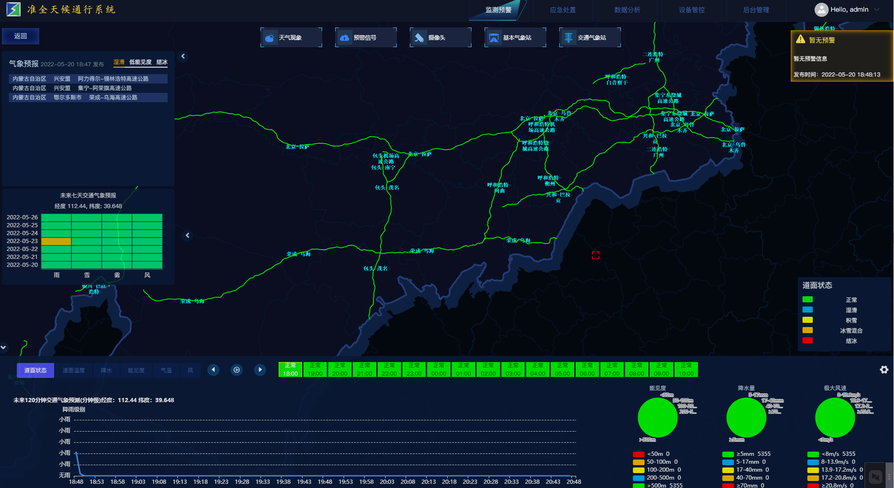Toggle the 天气现象 weather layer
894x488 pixels.
pyautogui.click(x=291, y=38)
